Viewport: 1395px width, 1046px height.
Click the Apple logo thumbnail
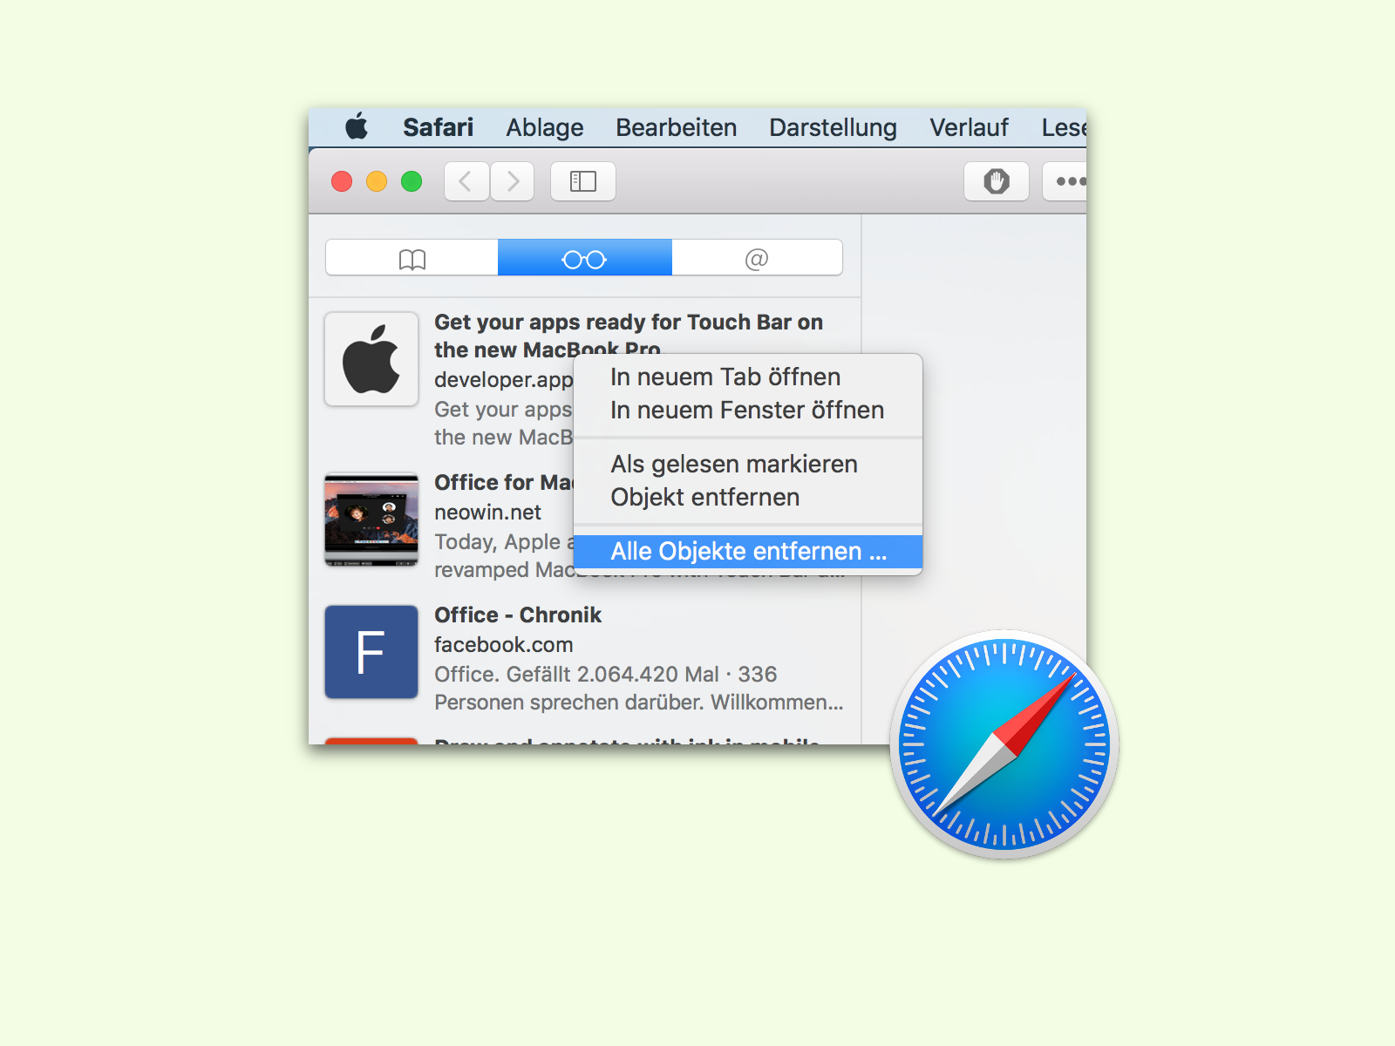pos(371,359)
